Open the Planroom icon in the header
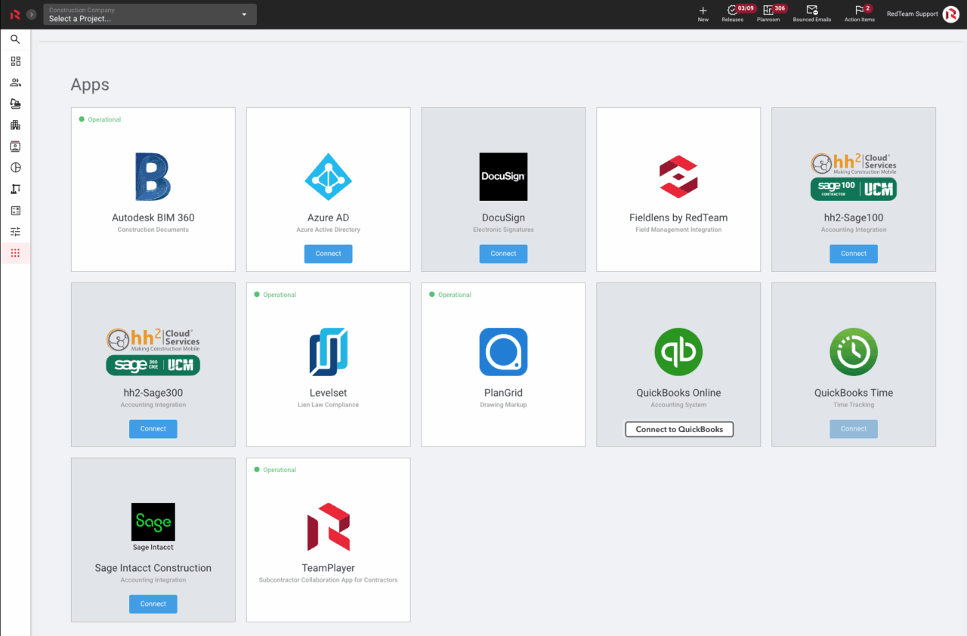The image size is (967, 636). pyautogui.click(x=768, y=11)
